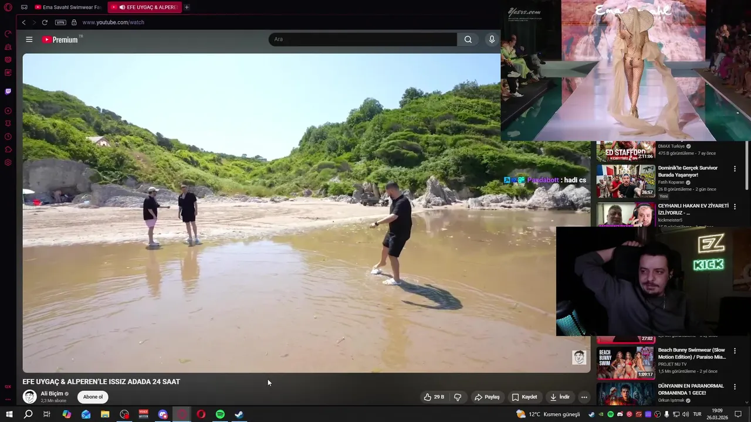Launch Copilot from taskbar

click(x=67, y=414)
